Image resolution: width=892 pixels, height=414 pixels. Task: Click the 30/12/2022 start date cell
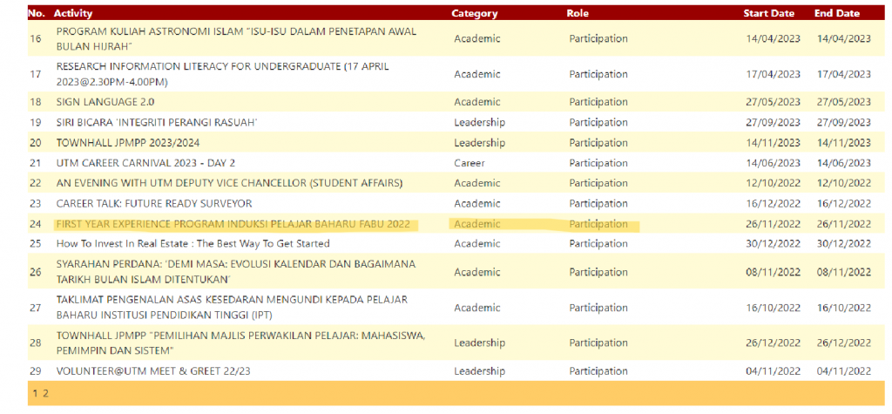click(x=773, y=243)
